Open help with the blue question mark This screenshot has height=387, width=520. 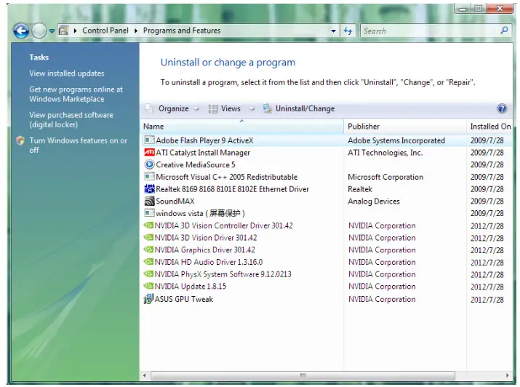point(501,108)
